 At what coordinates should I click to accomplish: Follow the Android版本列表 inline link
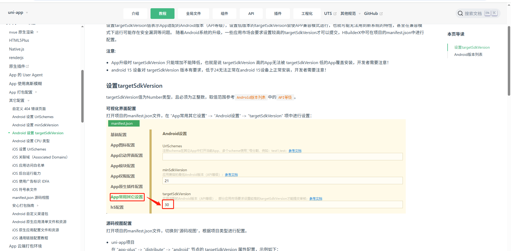click(x=251, y=97)
